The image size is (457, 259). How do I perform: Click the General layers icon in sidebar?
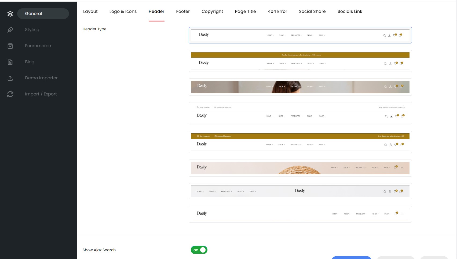[x=10, y=14]
